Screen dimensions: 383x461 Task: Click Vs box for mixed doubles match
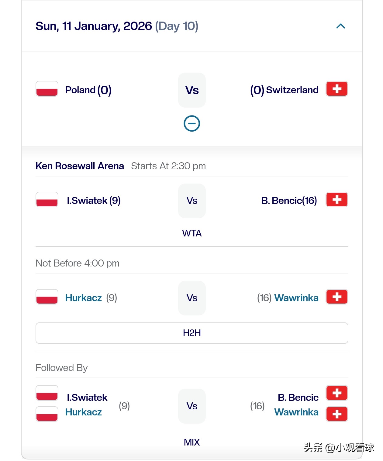coord(192,406)
